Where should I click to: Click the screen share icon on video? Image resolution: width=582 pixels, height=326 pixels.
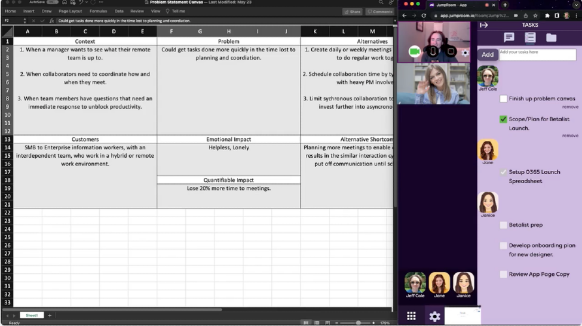click(451, 52)
